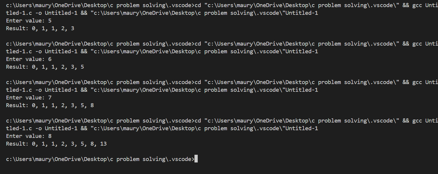Click the 'Enter value: 6' line
438x174 pixels.
tap(29, 59)
